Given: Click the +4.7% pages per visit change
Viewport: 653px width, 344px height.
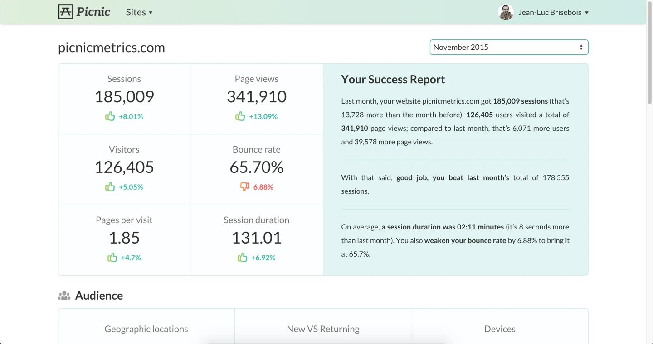Looking at the screenshot, I should [131, 258].
